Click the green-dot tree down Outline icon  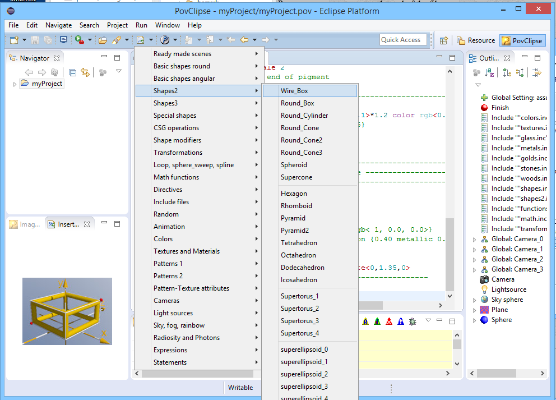click(x=507, y=73)
